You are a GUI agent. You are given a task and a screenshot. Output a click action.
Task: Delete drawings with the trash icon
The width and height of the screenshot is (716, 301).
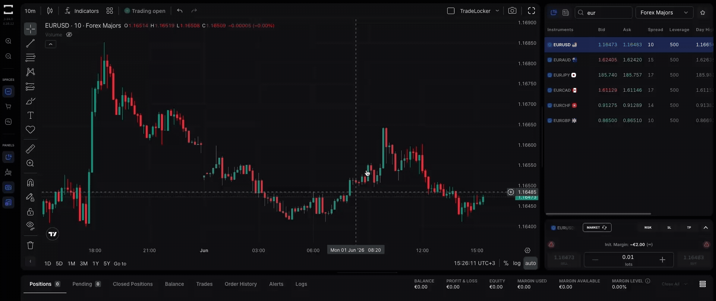click(x=30, y=245)
